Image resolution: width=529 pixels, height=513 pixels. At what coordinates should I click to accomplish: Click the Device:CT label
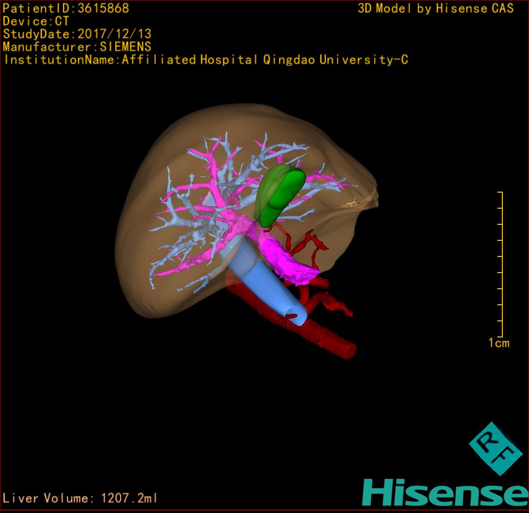point(36,22)
